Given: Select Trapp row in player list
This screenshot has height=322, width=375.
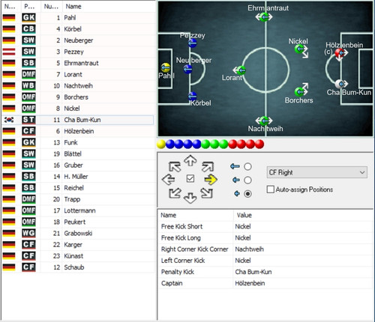Looking at the screenshot, I should [78, 199].
